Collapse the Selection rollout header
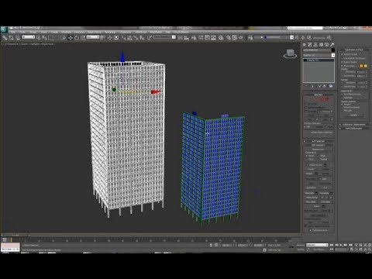372x279 pixels. click(319, 95)
